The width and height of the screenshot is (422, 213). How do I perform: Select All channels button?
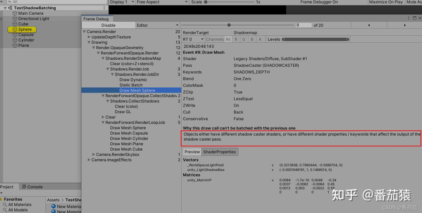click(228, 39)
